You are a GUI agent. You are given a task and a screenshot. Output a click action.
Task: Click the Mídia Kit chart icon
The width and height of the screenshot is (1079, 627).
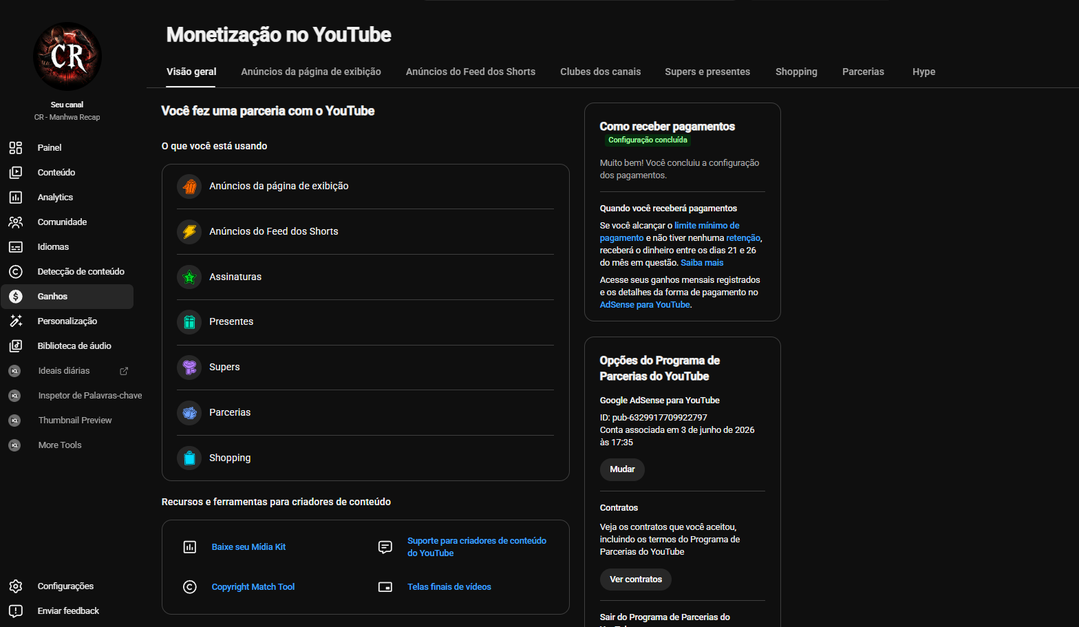(x=190, y=547)
